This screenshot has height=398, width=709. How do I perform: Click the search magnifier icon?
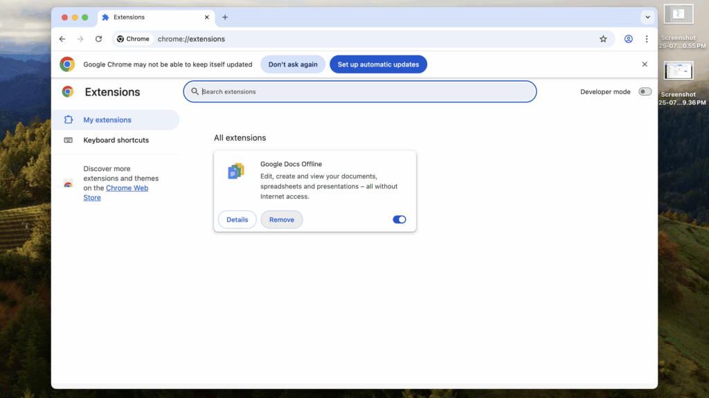coord(195,91)
